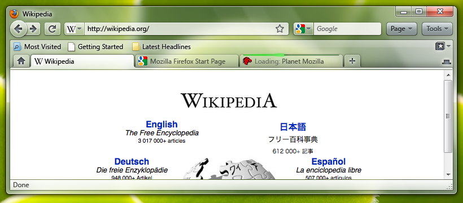463x203 pixels.
Task: Click the Forward arrow navigation button
Action: click(33, 29)
